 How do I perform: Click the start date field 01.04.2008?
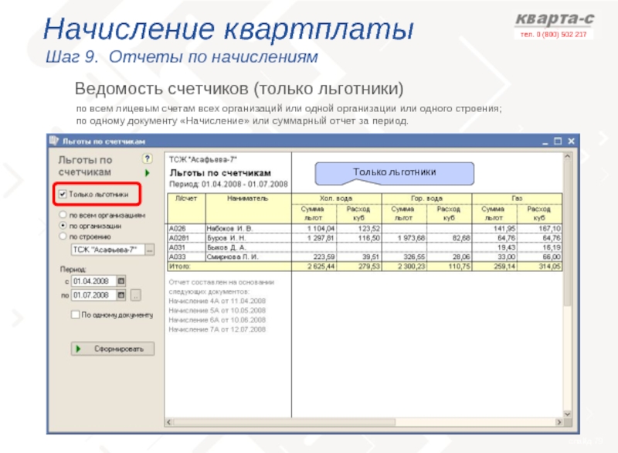93,281
